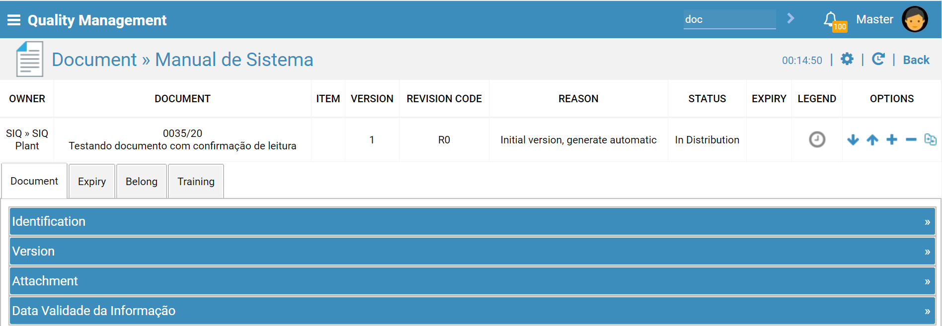Viewport: 942px width, 326px height.
Task: Click the OPTIONS column header
Action: [892, 99]
